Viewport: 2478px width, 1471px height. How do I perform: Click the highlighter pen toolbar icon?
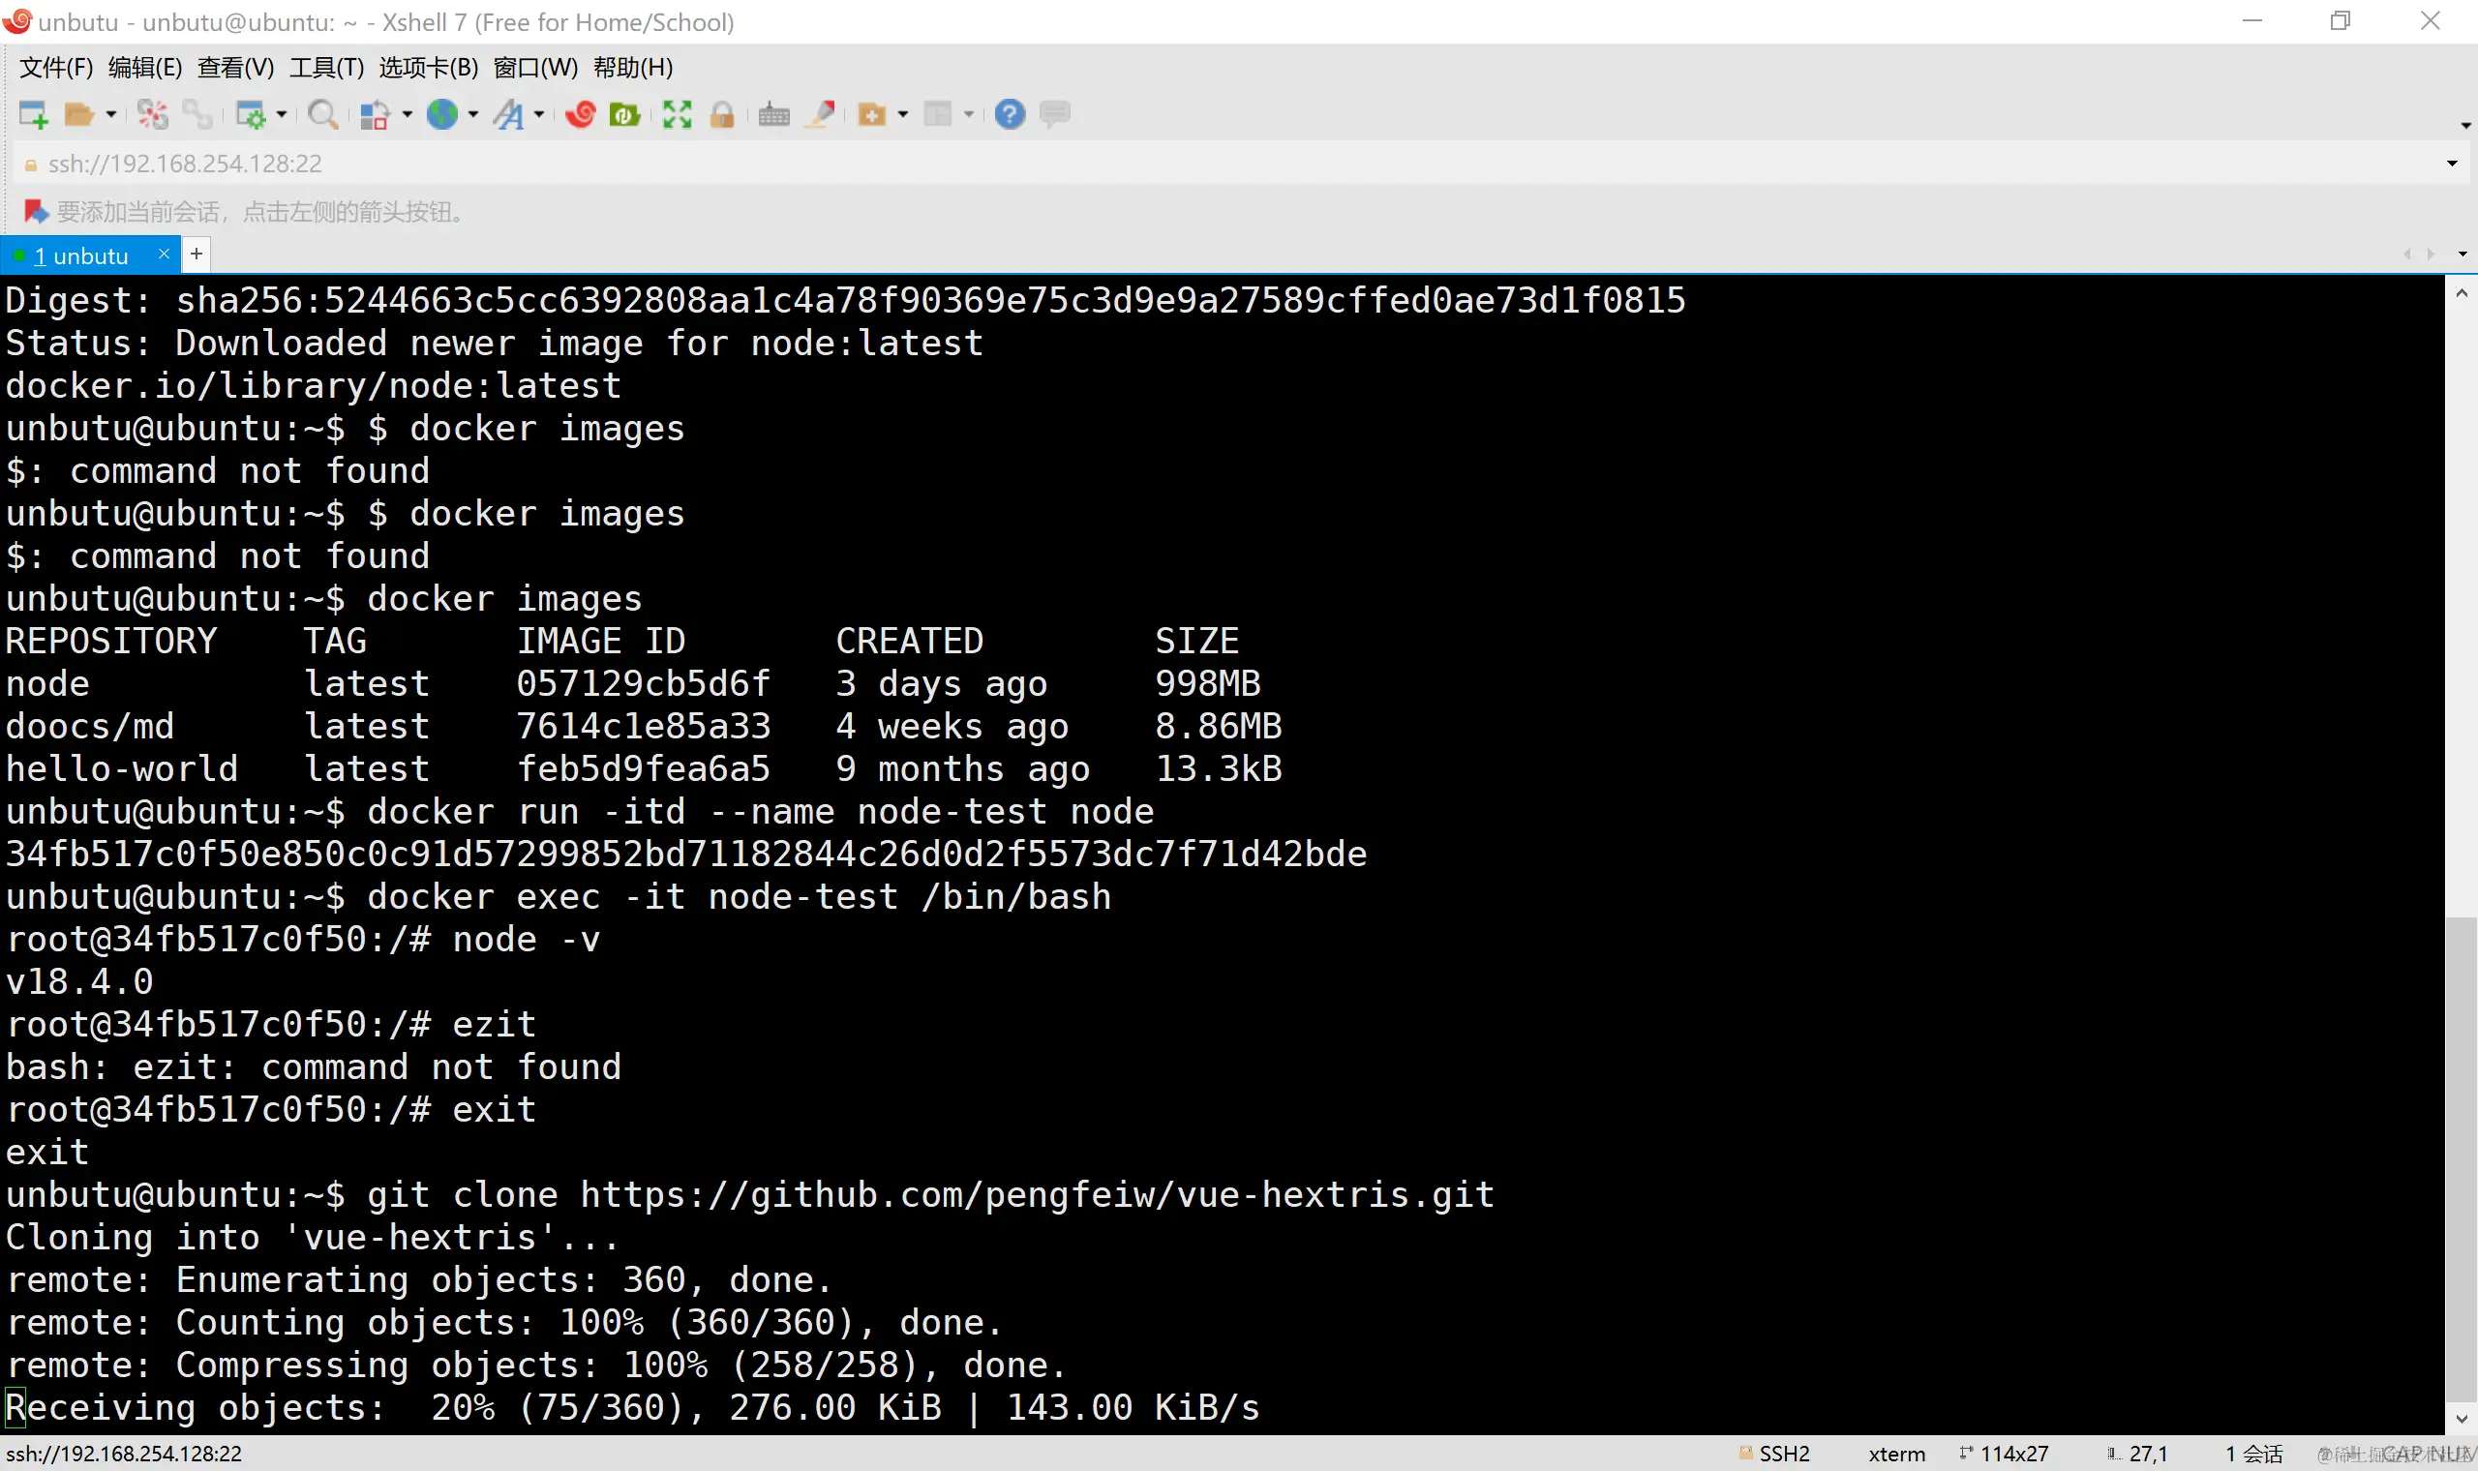point(821,115)
